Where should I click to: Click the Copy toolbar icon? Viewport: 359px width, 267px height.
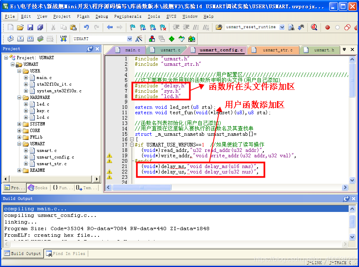[63, 27]
